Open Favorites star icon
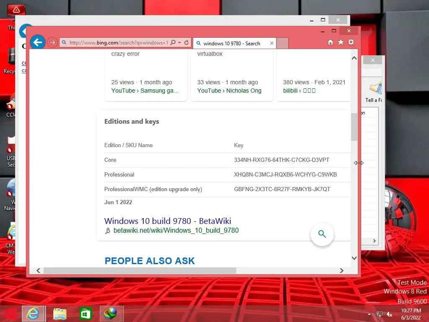429x322 pixels. point(341,42)
